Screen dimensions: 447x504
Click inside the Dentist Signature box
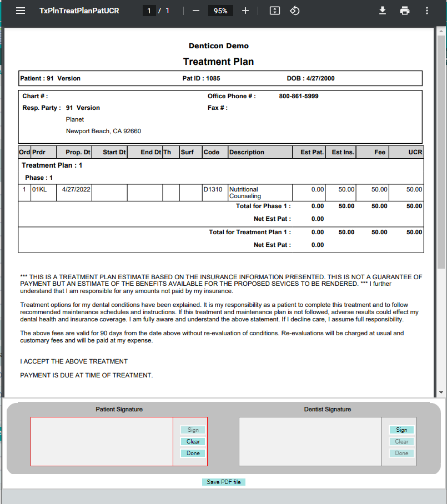[x=310, y=441]
